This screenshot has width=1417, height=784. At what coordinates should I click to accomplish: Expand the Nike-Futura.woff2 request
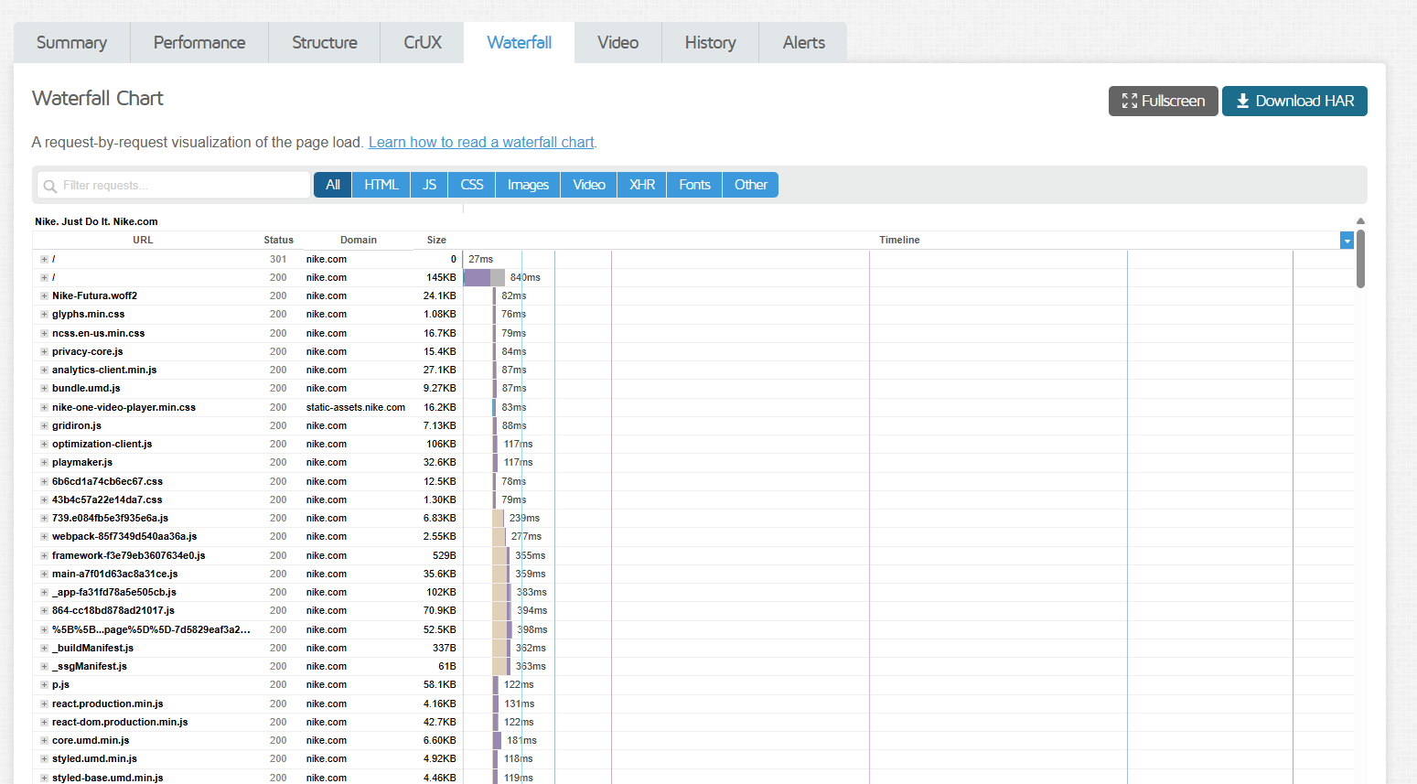[44, 296]
